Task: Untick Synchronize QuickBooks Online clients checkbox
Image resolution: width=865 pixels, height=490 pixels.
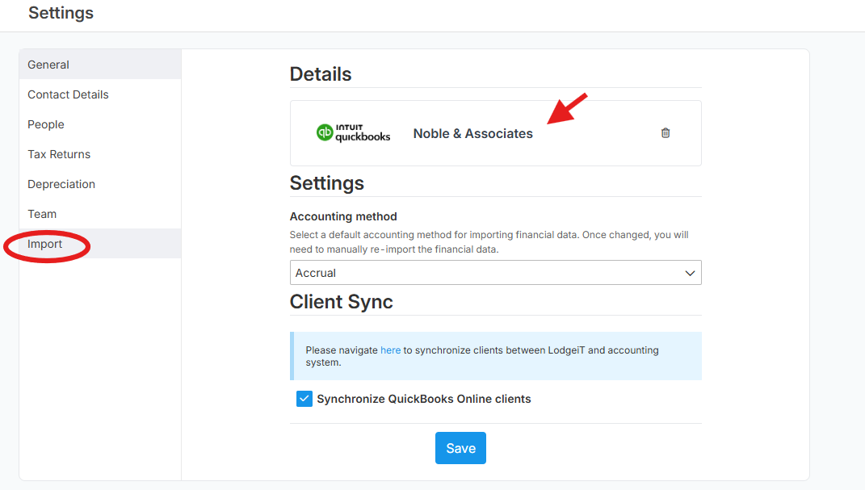Action: [x=304, y=399]
